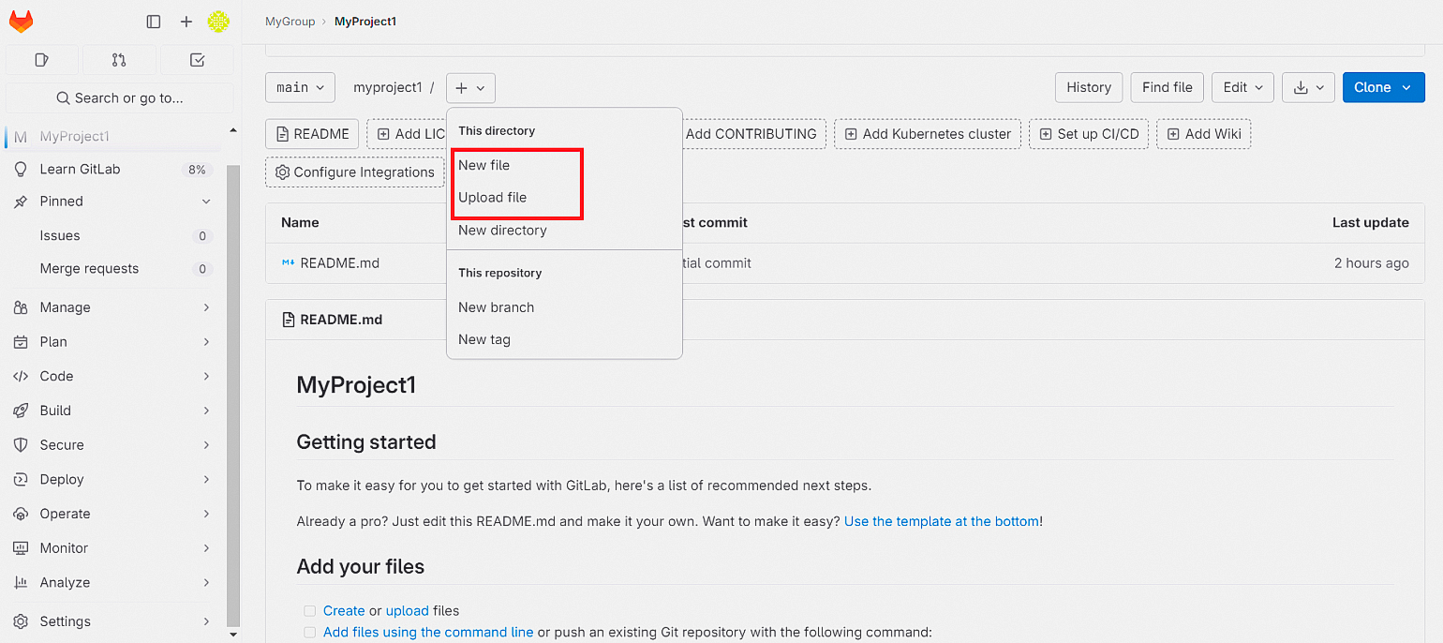
Task: Select New branch from menu
Action: tap(564, 307)
